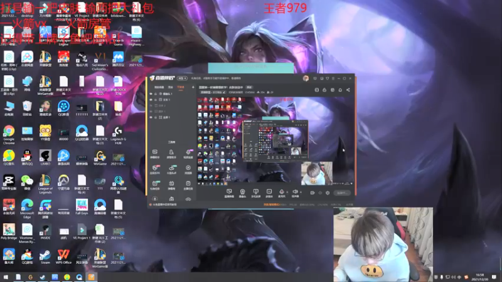
Task: Show the 文本 2 source layer
Action: click(151, 105)
